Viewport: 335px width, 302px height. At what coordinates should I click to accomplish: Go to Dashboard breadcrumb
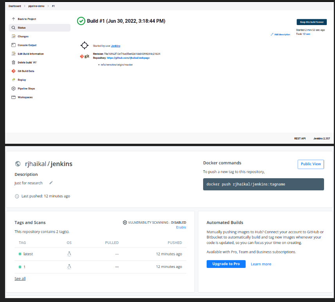(15, 6)
